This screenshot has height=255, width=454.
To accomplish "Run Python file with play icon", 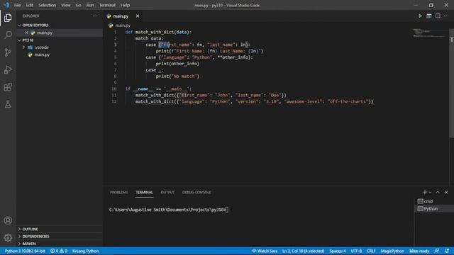I will [420, 16].
